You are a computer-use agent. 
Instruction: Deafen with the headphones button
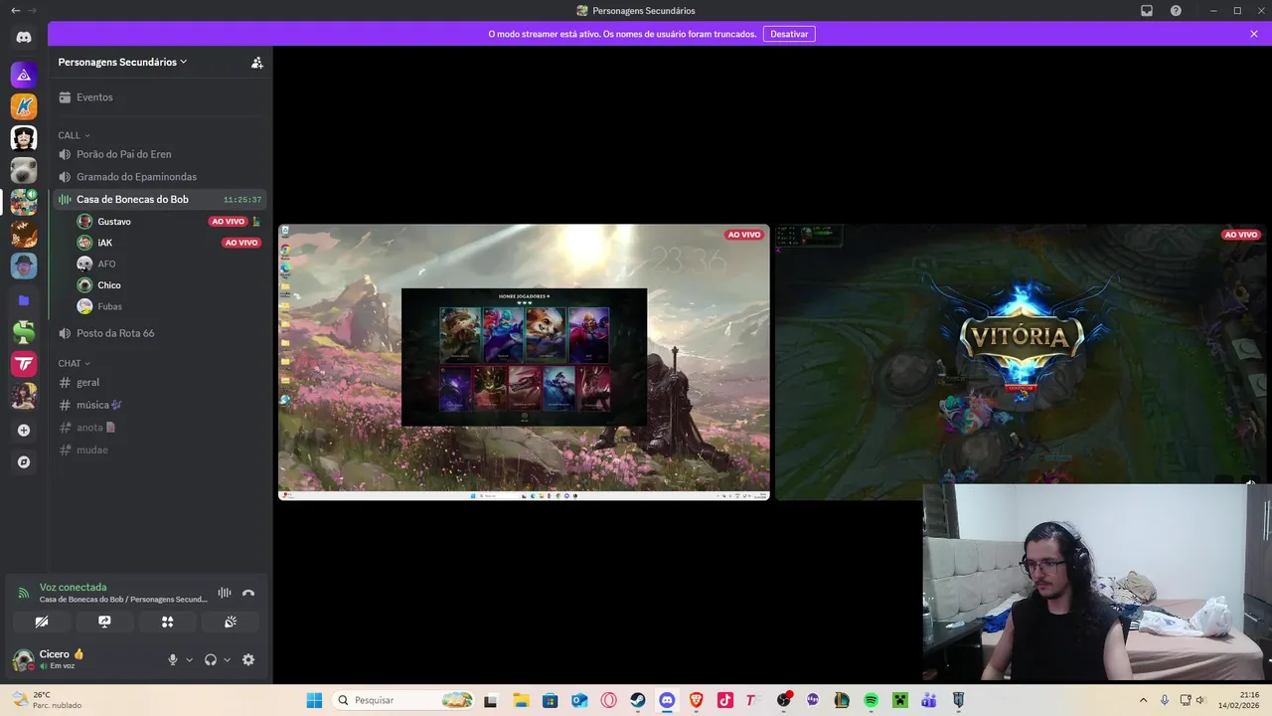point(211,659)
